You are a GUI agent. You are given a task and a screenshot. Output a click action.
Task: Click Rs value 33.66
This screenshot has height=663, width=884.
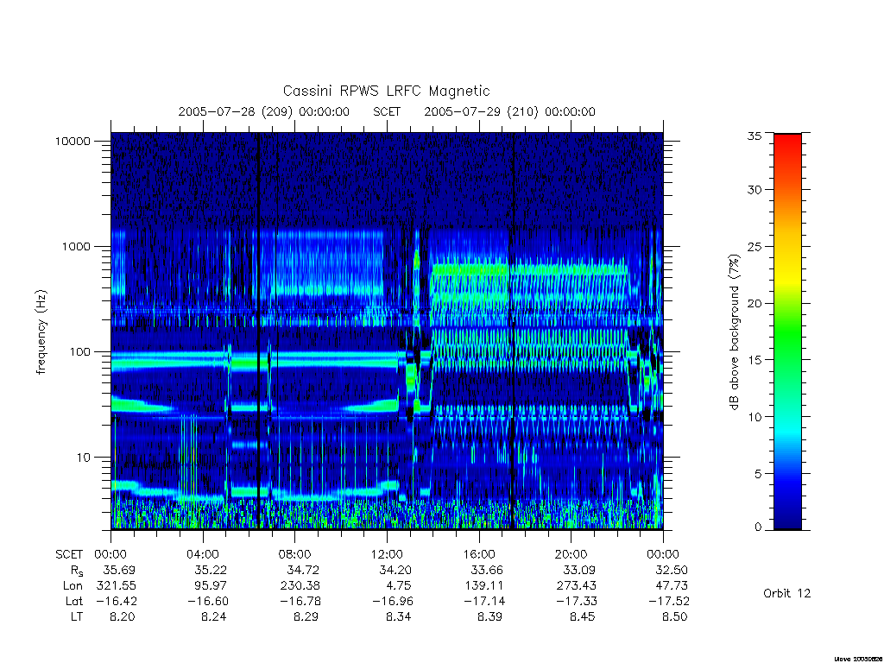[x=487, y=570]
